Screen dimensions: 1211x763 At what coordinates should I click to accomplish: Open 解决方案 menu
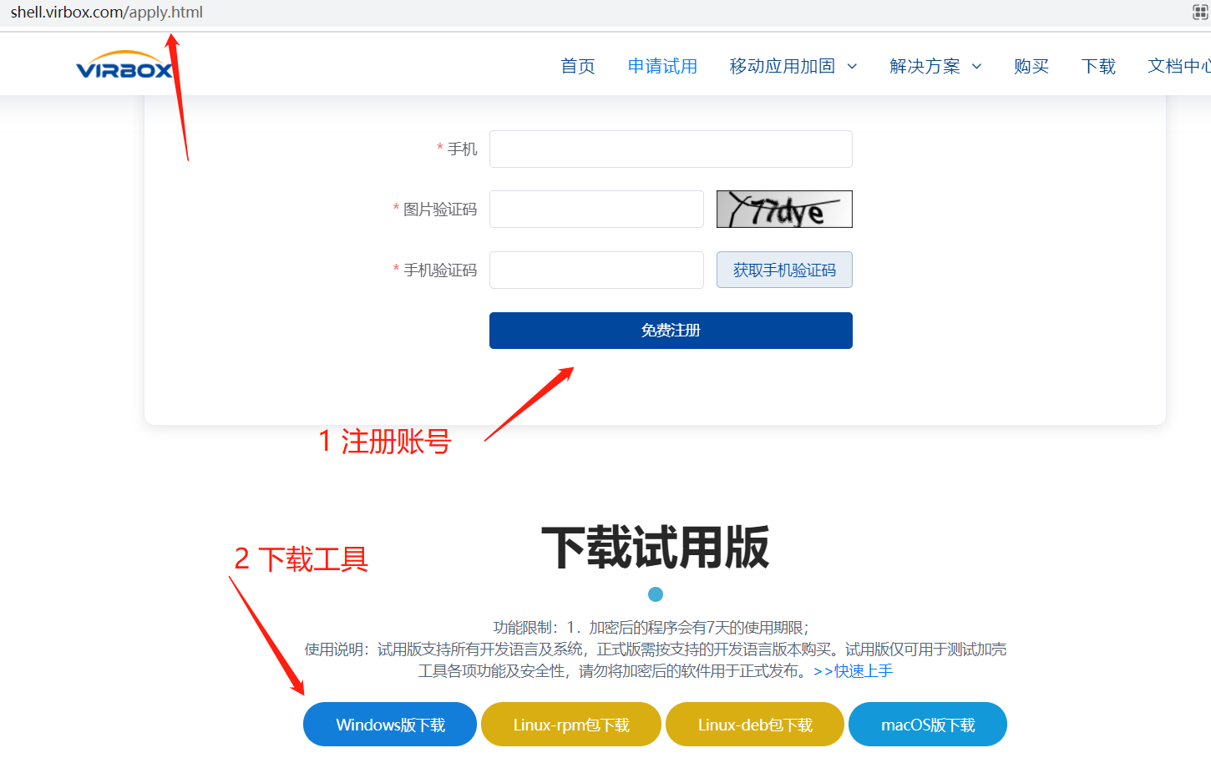(925, 66)
